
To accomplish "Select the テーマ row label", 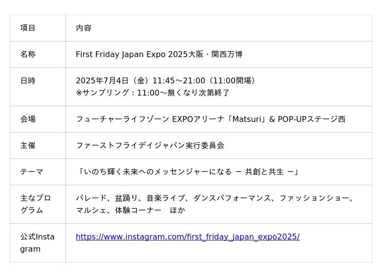I will click(32, 172).
